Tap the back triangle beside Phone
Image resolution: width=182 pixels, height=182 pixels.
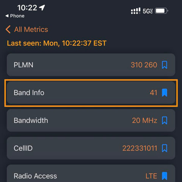click(x=7, y=16)
